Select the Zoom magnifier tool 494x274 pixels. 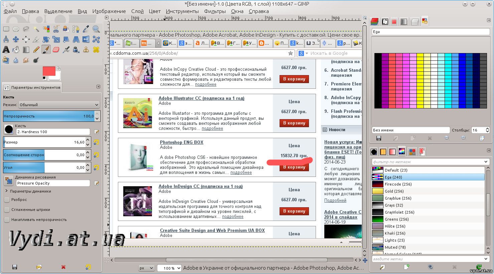[x=96, y=29]
